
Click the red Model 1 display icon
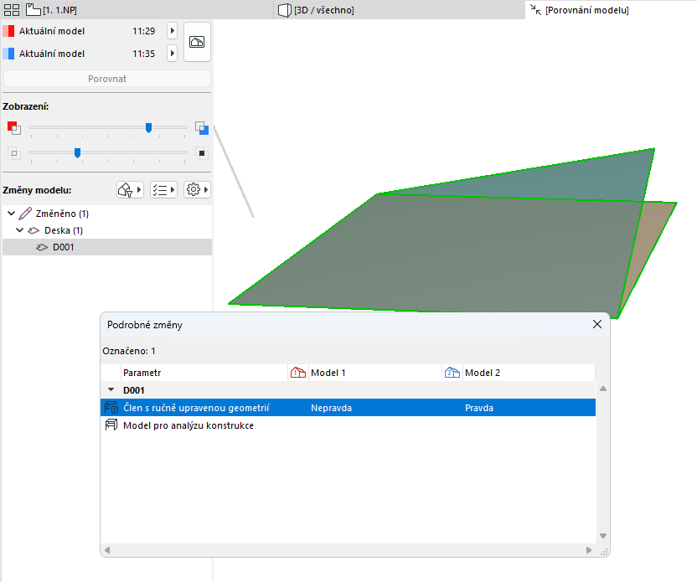click(x=14, y=128)
